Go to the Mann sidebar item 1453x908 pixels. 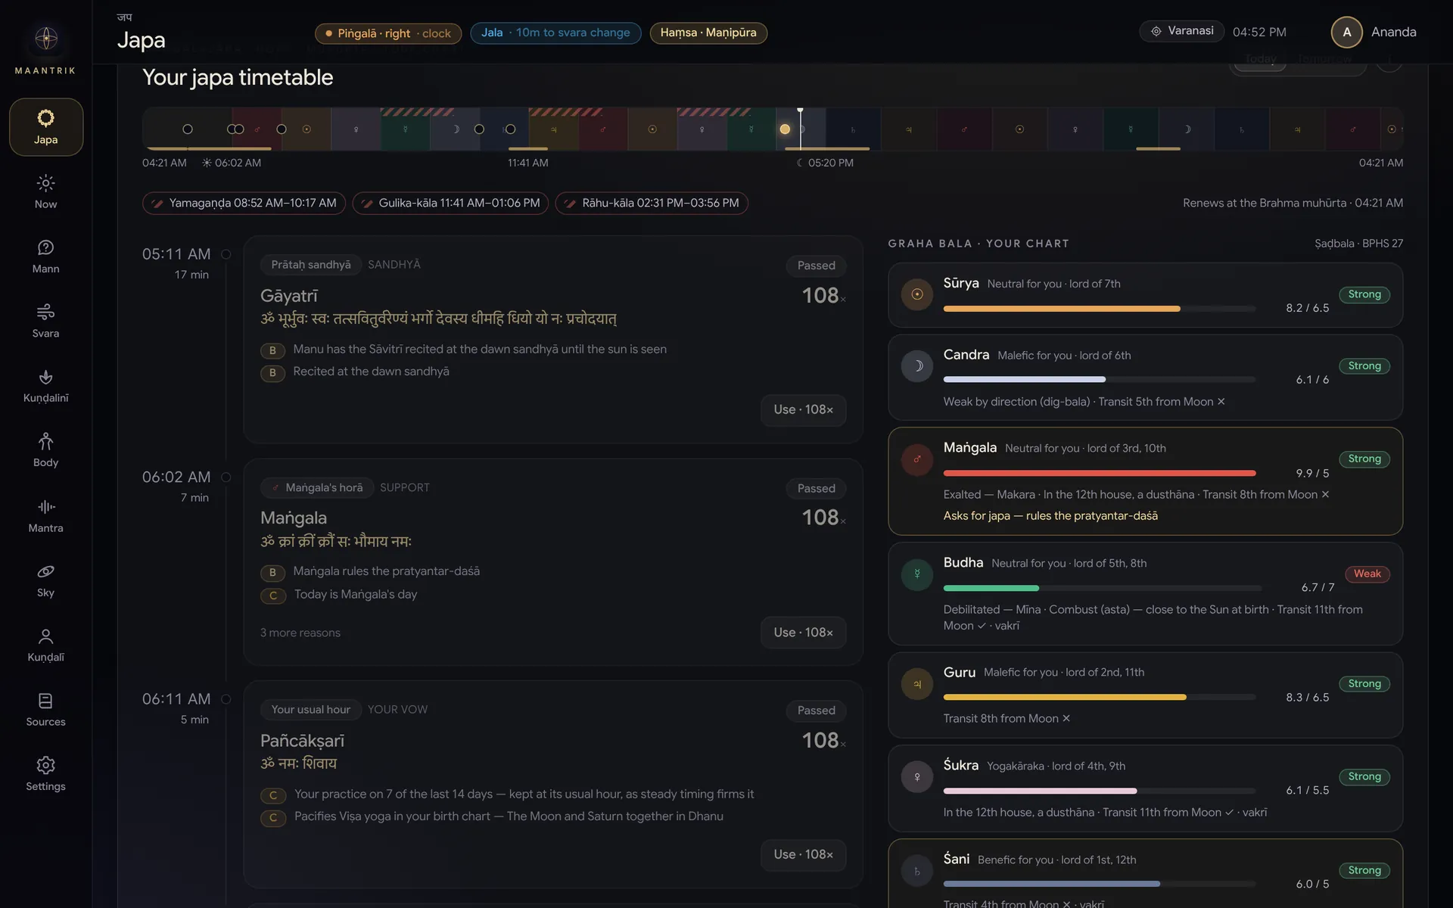point(46,257)
